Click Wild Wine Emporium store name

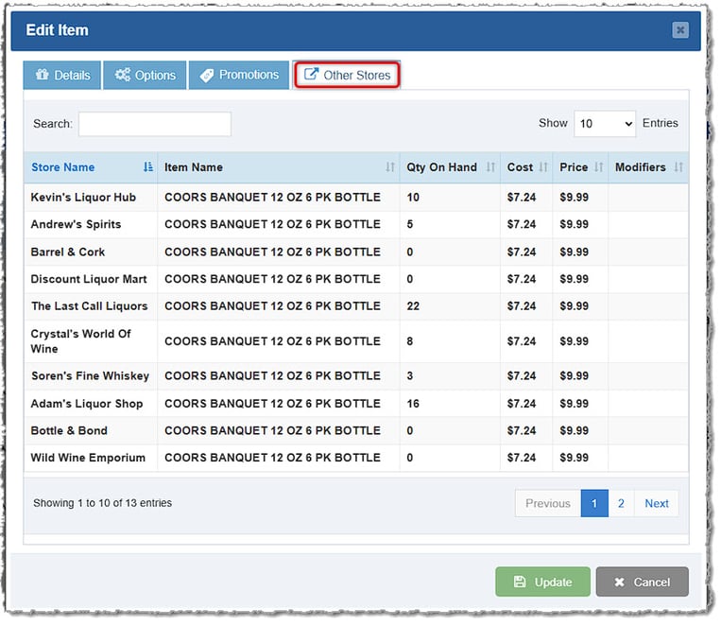point(88,458)
